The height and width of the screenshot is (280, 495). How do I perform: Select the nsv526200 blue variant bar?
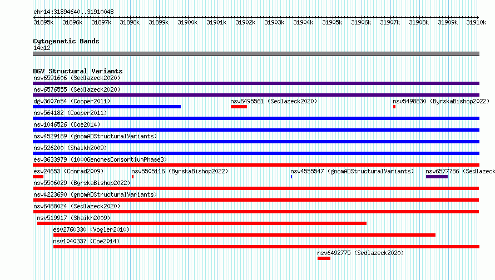(256, 153)
